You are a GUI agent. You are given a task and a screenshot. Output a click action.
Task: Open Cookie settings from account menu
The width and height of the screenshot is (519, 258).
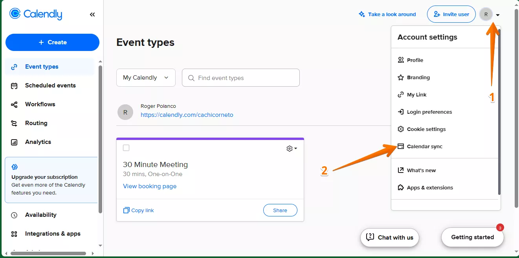[426, 129]
